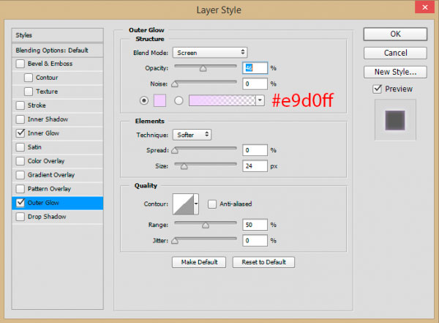Click the Range value field
Image resolution: width=439 pixels, height=323 pixels.
pos(255,225)
